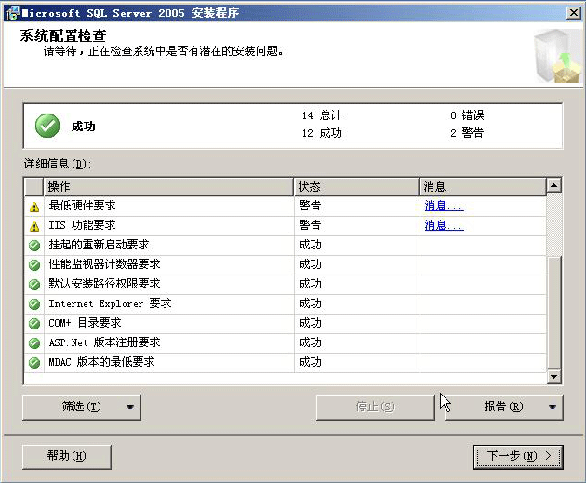Click green check icon beside ASP.Net 版本注册要求
The height and width of the screenshot is (483, 586).
point(34,343)
